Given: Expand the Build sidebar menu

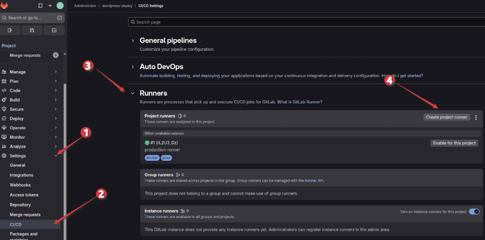Looking at the screenshot, I should coord(30,100).
